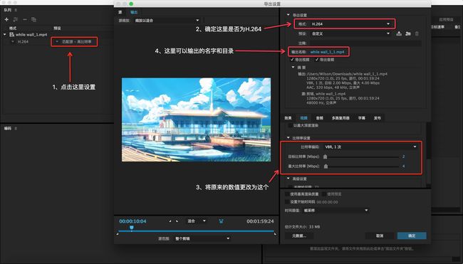Image resolution: width=463 pixels, height=264 pixels.
Task: Toggle the 导出音频 checkbox
Action: pos(317,60)
